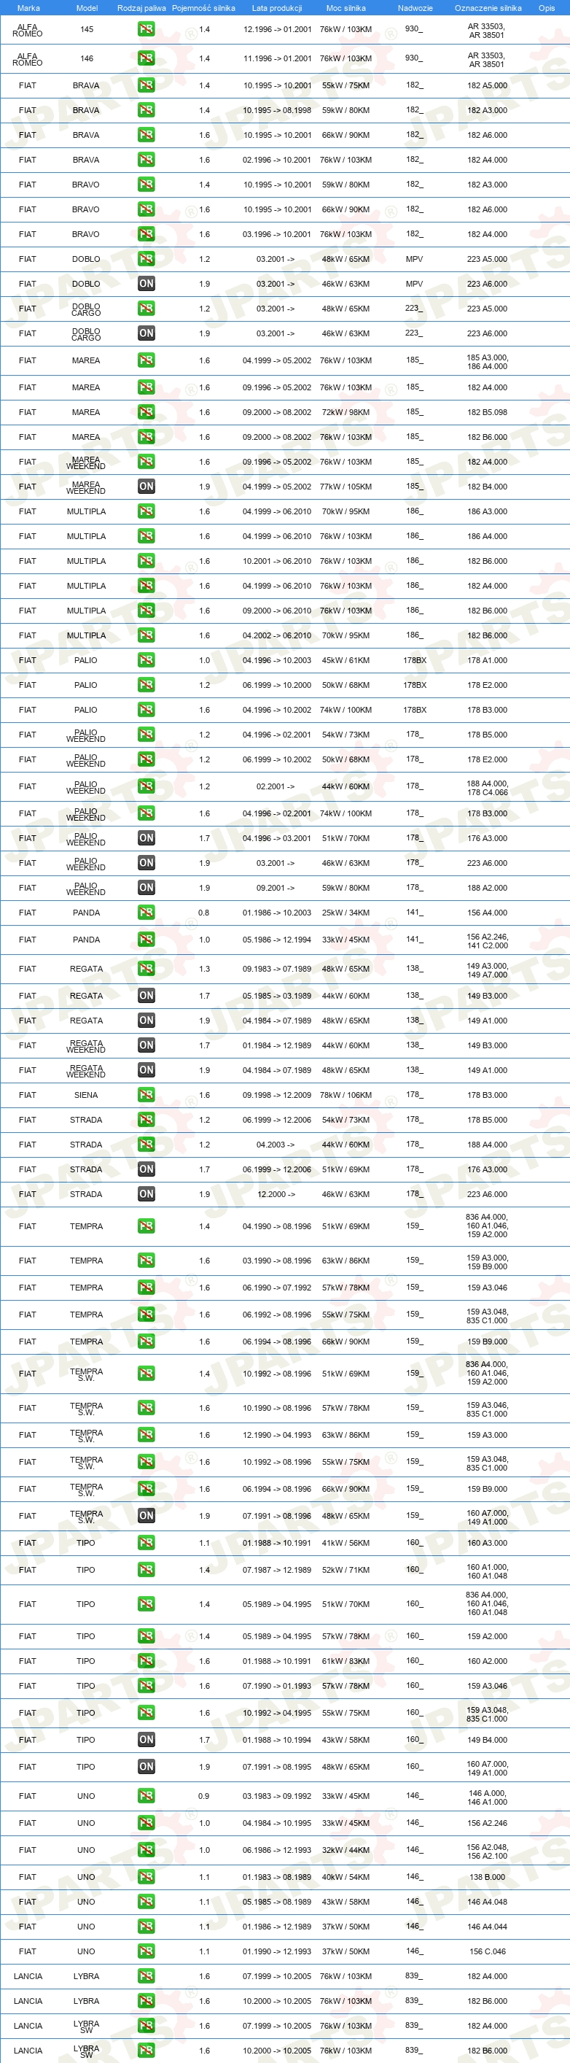The width and height of the screenshot is (570, 2063).
Task: Click the Oznaczenie silnika column header
Action: 488,8
